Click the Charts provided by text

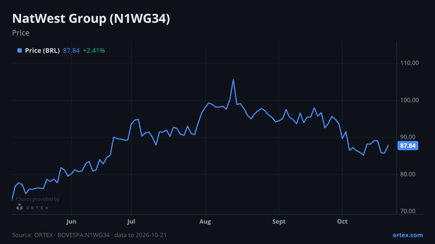click(x=38, y=199)
